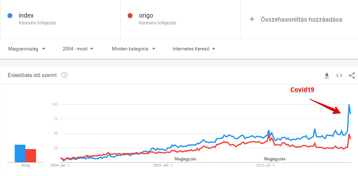358x176 pixels.
Task: Expand the Internetes Kereső search type
Action: [194, 49]
